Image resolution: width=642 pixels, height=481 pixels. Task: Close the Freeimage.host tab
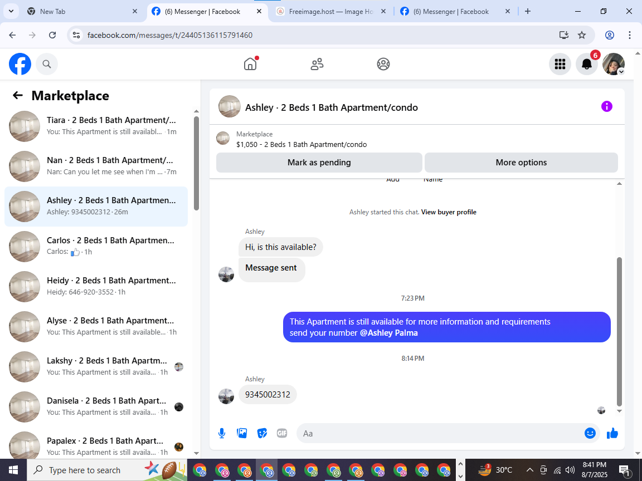pyautogui.click(x=383, y=12)
